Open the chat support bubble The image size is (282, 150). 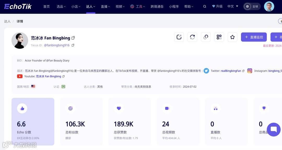point(274,129)
